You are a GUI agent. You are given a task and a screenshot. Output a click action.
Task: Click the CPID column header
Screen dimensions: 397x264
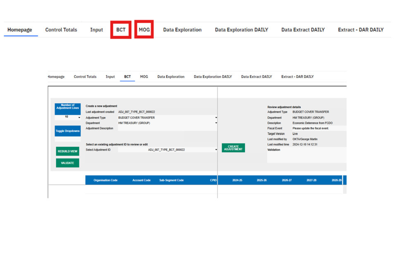(x=213, y=180)
